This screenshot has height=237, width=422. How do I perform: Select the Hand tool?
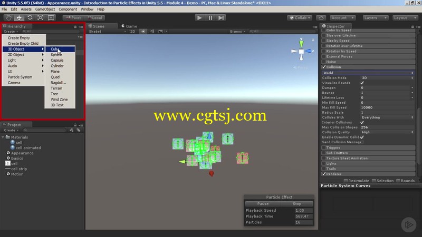[8, 18]
